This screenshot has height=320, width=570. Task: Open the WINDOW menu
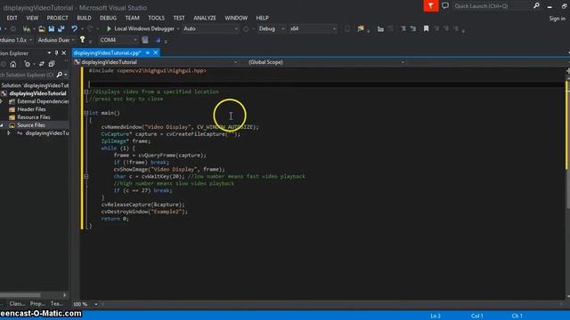(x=236, y=18)
